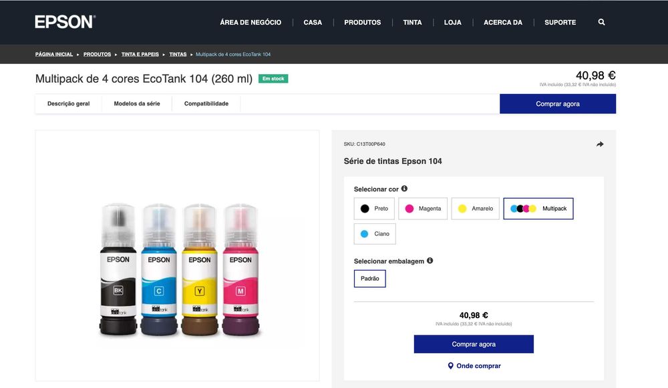Image resolution: width=668 pixels, height=388 pixels.
Task: Switch to Descrição geral tab
Action: [x=69, y=104]
